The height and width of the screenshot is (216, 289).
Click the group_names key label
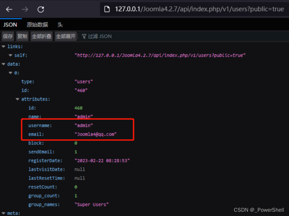coord(44,205)
